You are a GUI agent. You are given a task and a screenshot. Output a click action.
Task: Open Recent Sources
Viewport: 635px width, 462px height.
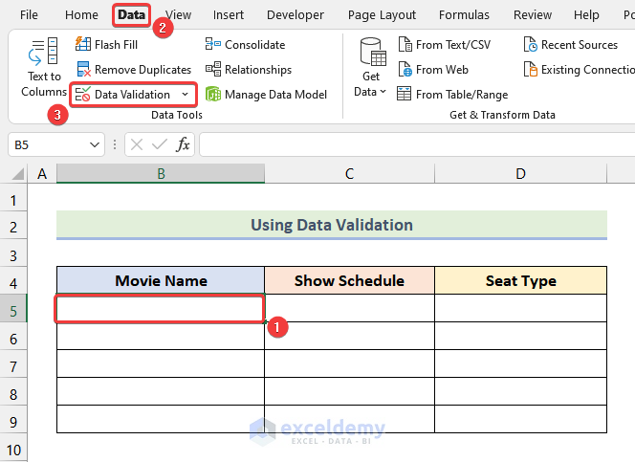click(x=531, y=45)
